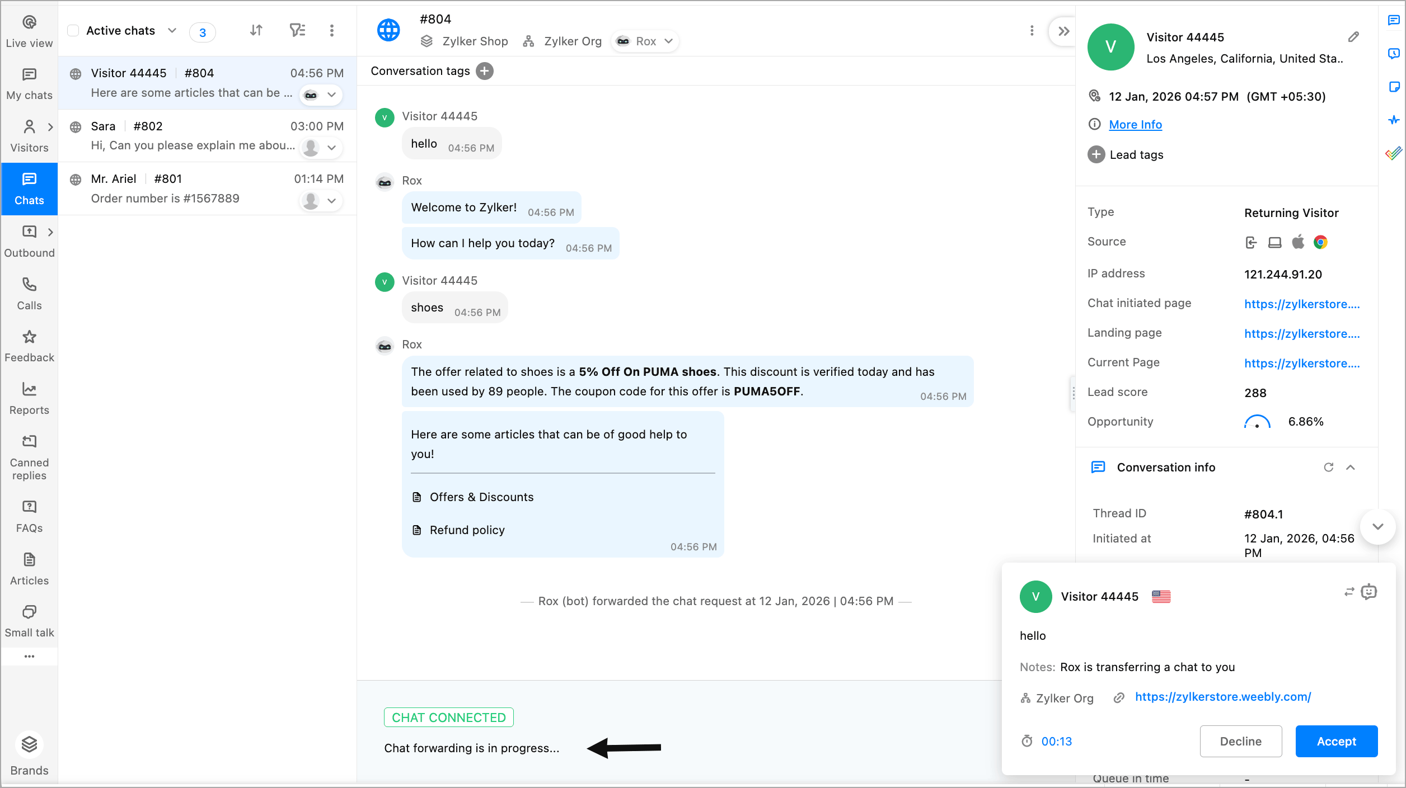Decline the chat transfer request
Image resolution: width=1406 pixels, height=788 pixels.
pos(1240,741)
